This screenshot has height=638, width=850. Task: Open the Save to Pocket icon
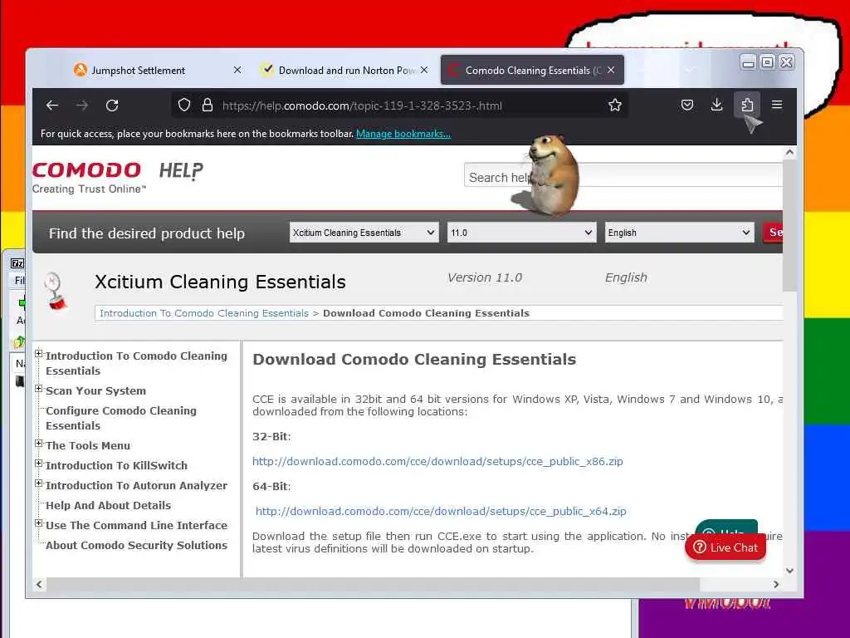686,105
